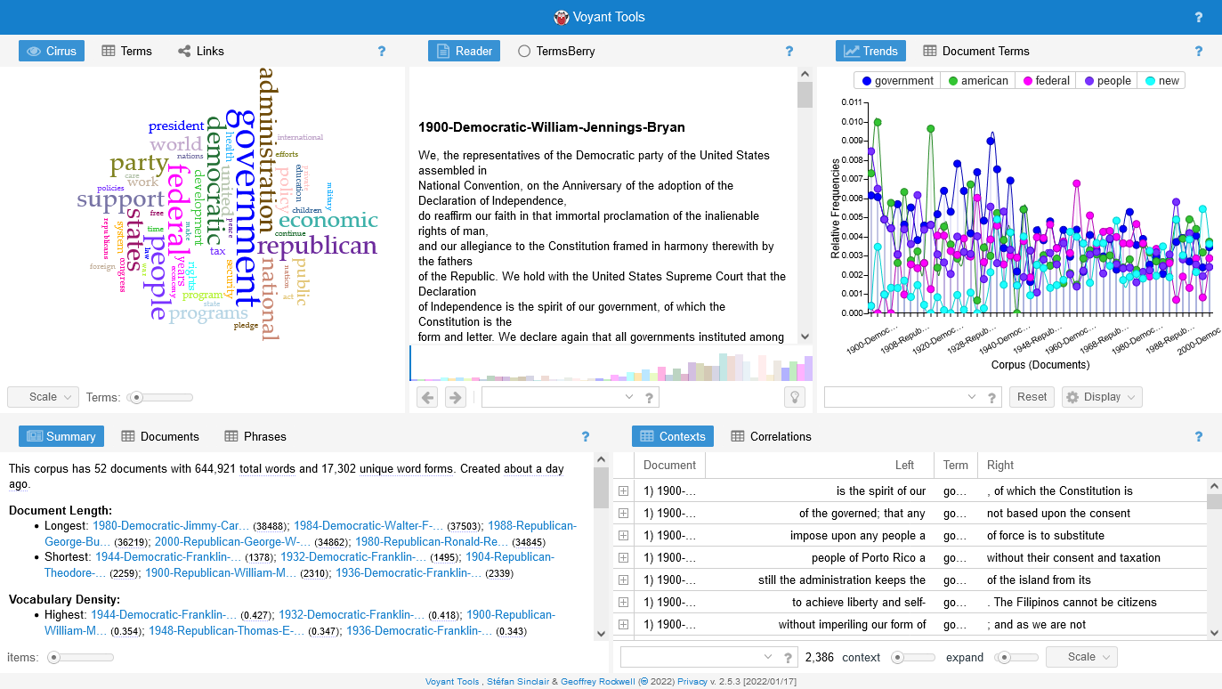The image size is (1222, 689).
Task: Click 'economic' word in the Cirrus cloud
Action: pyautogui.click(x=328, y=220)
